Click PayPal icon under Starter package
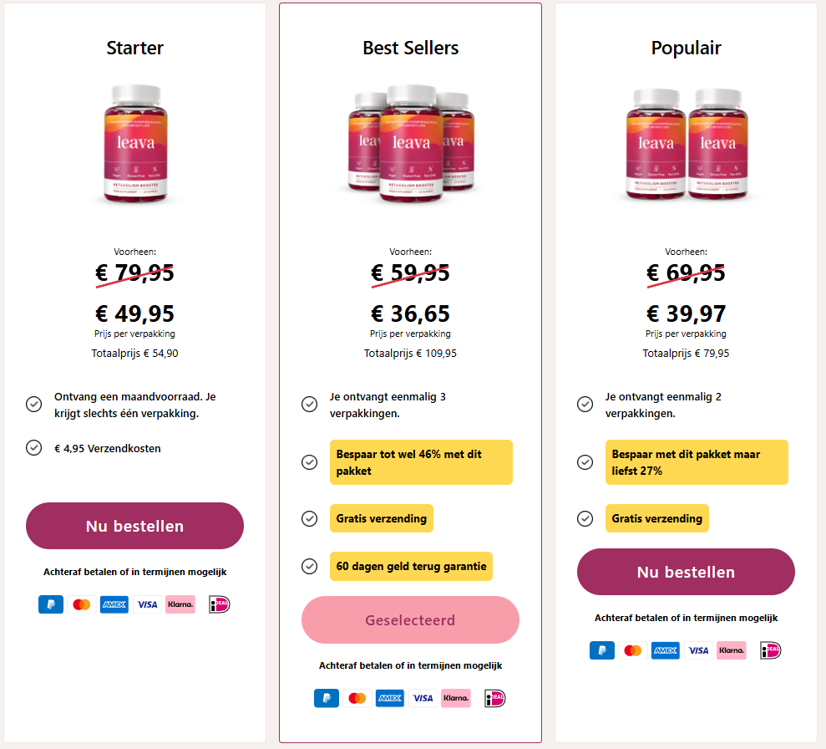826x749 pixels. (51, 604)
